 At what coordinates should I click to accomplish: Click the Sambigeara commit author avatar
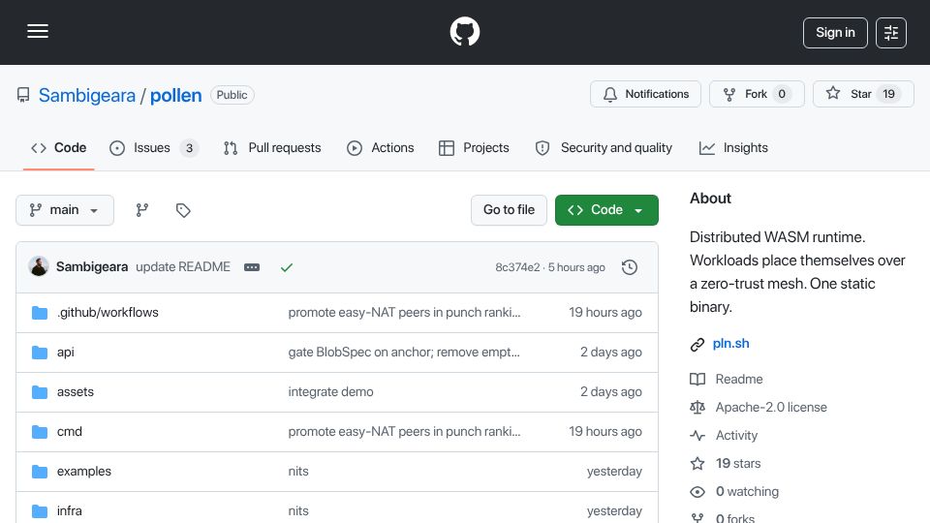click(x=39, y=267)
